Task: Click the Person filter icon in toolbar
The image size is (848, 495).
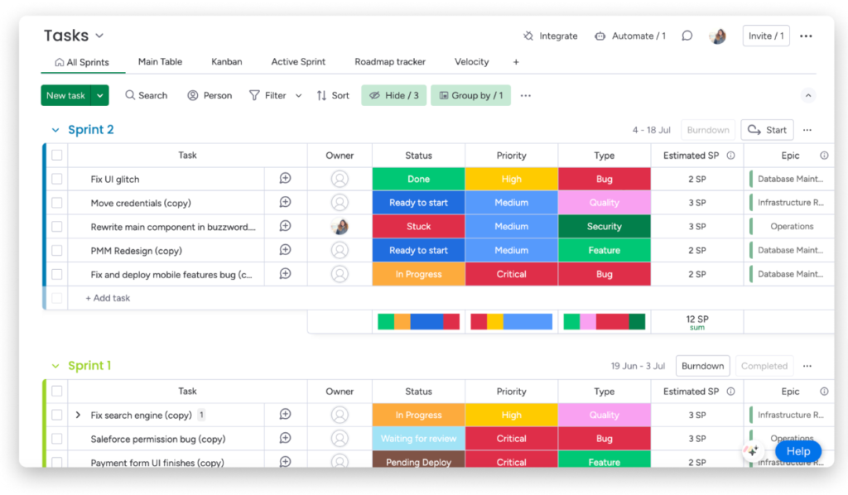Action: pyautogui.click(x=191, y=95)
